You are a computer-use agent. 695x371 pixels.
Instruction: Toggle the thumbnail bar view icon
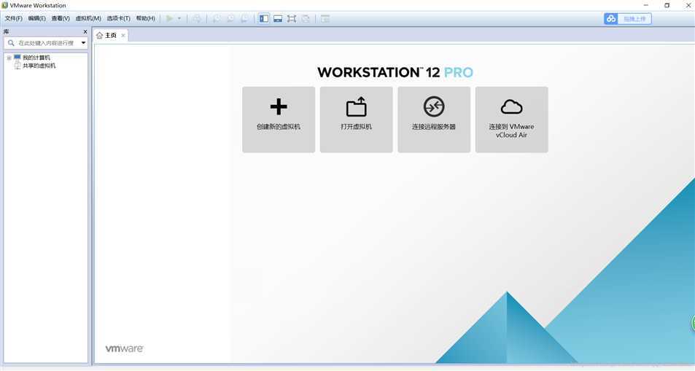[x=278, y=19]
